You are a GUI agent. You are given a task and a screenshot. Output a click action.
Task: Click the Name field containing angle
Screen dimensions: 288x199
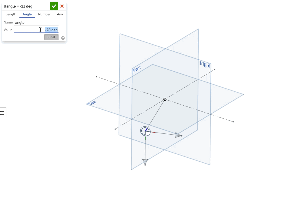(37, 22)
